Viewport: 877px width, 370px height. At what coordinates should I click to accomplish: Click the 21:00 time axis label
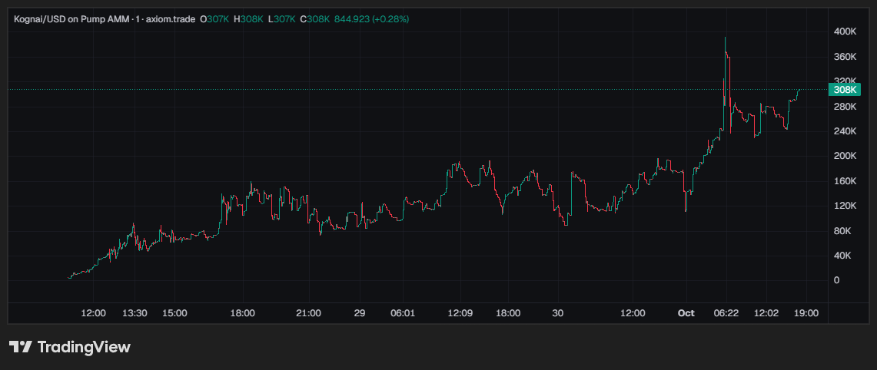click(308, 313)
